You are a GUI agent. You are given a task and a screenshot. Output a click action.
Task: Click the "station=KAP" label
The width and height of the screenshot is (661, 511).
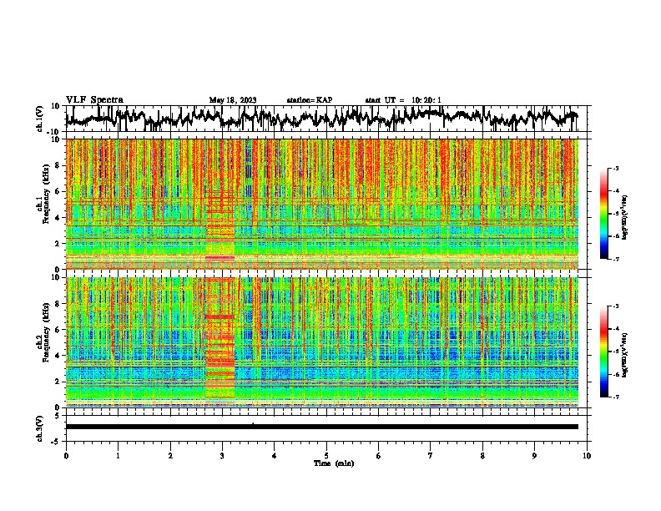click(x=310, y=100)
